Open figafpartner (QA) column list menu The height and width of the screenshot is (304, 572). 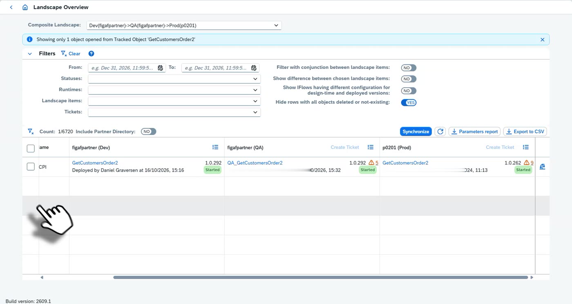pos(371,147)
